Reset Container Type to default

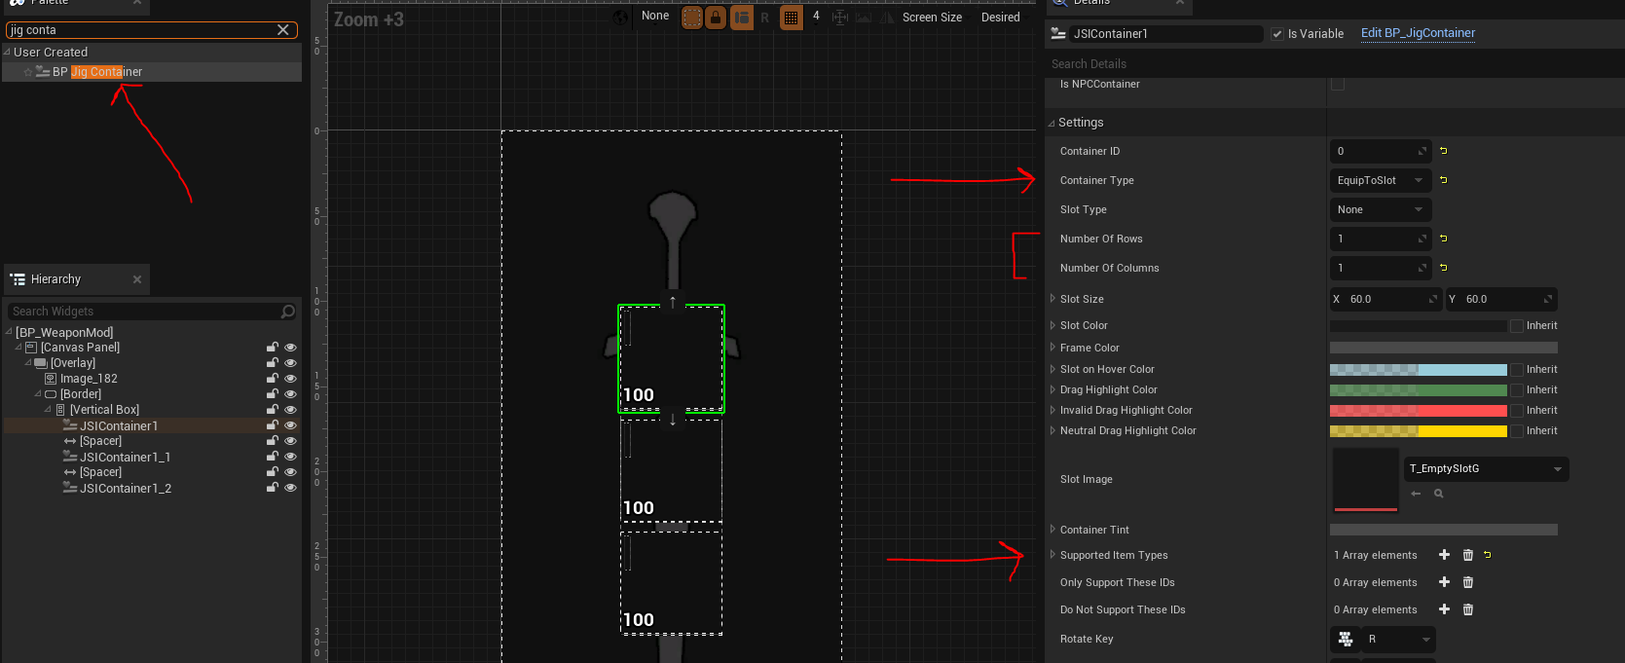point(1444,180)
